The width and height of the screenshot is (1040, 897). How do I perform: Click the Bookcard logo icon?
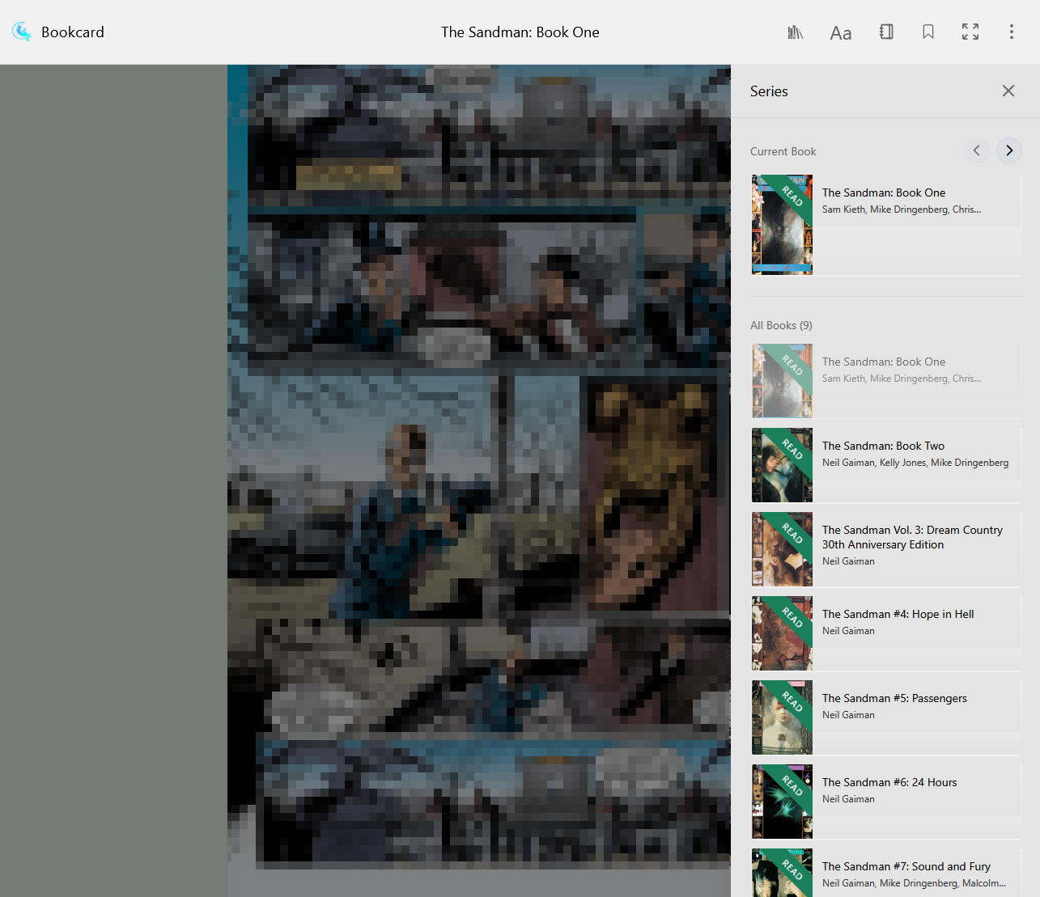(22, 32)
